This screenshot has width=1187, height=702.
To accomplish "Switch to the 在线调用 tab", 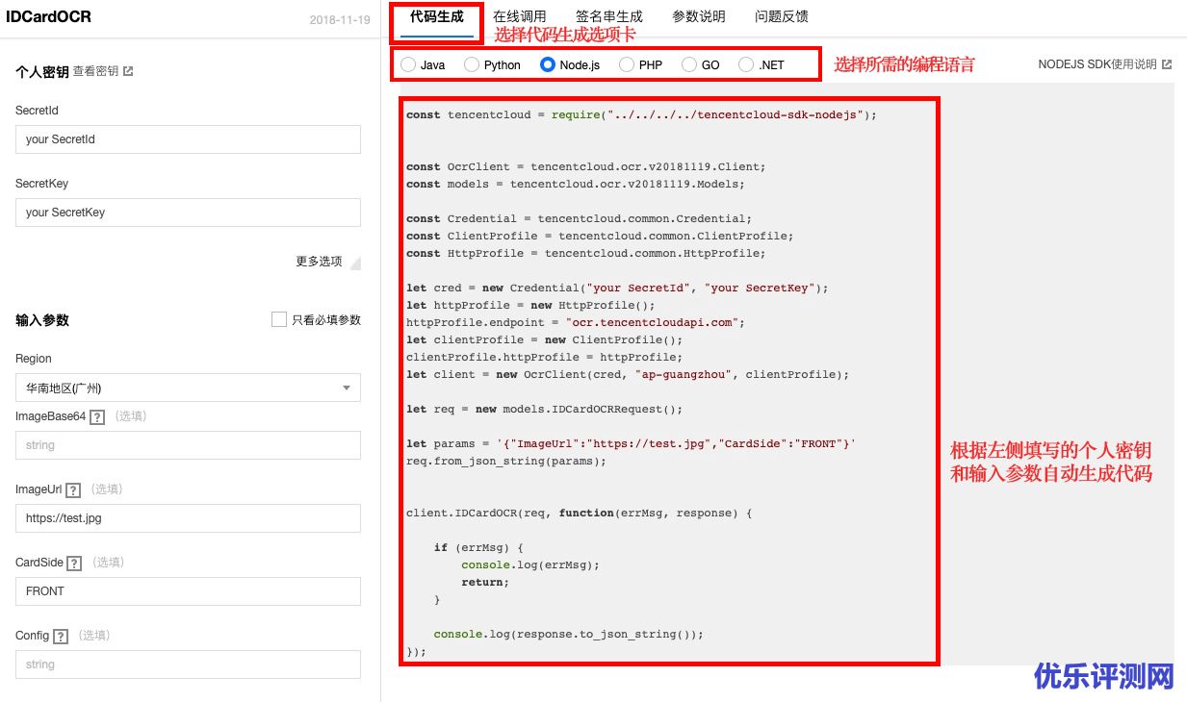I will click(520, 16).
